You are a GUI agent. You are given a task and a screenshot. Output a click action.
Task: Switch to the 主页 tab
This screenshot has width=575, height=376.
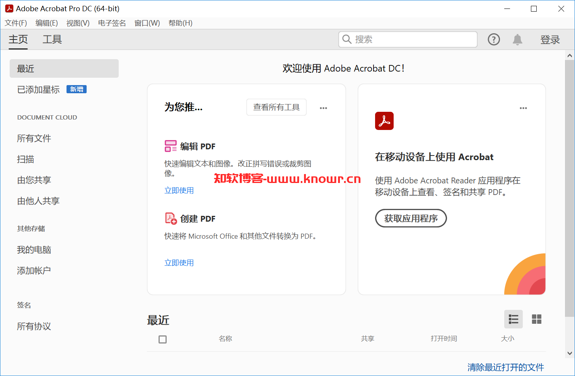(18, 39)
